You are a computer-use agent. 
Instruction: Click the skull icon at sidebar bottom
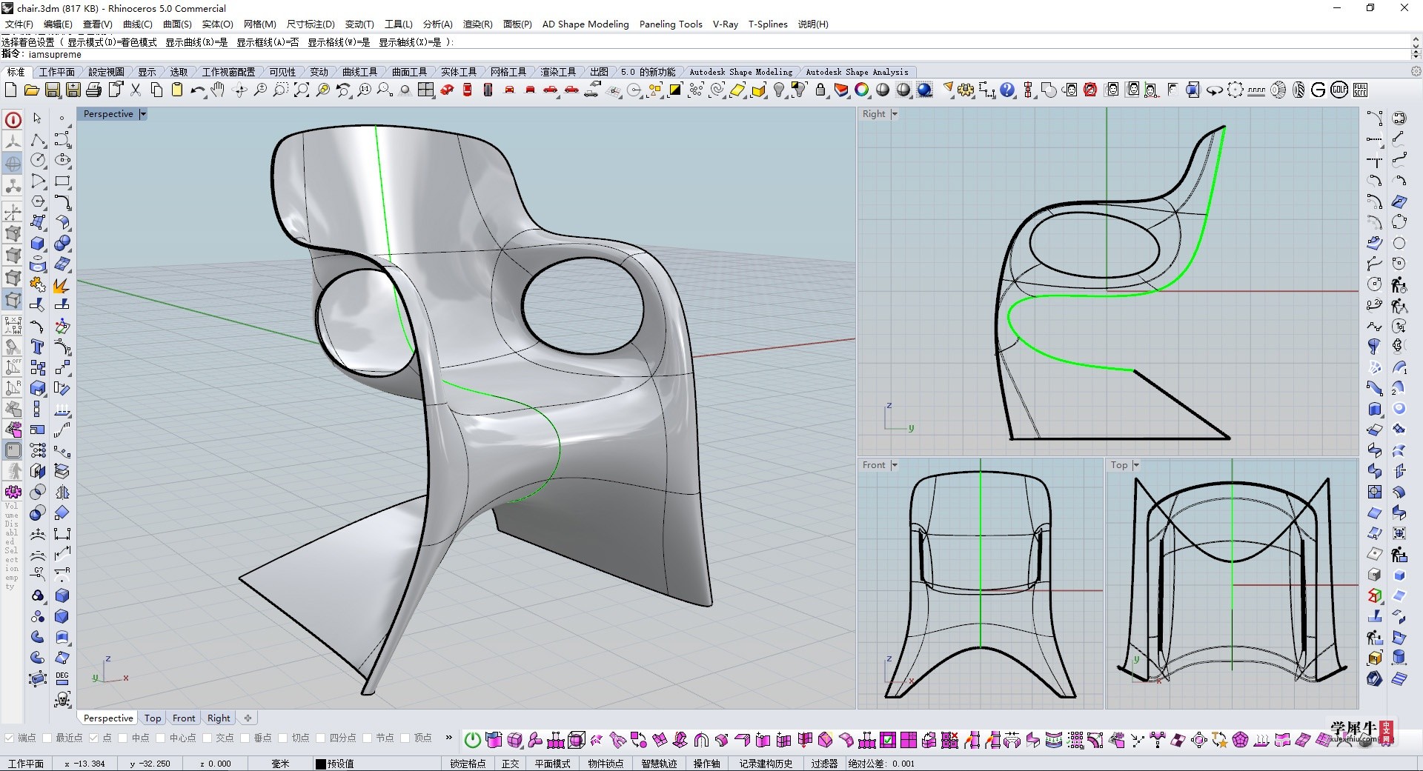coord(62,699)
